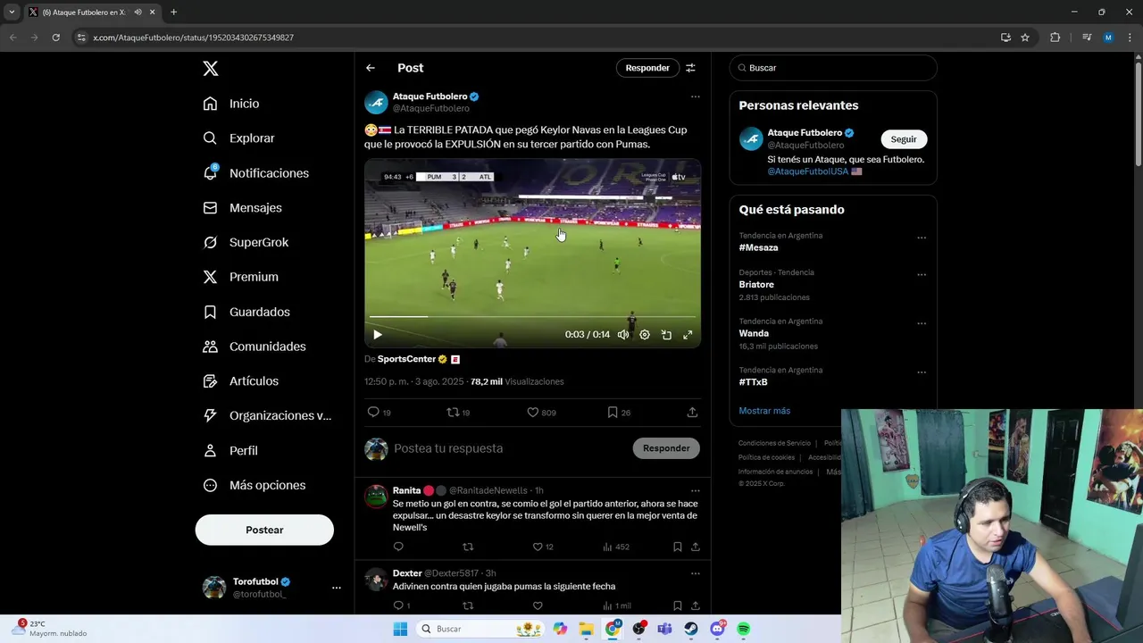Expand Más opciones menu
This screenshot has height=643, width=1143.
[x=254, y=485]
